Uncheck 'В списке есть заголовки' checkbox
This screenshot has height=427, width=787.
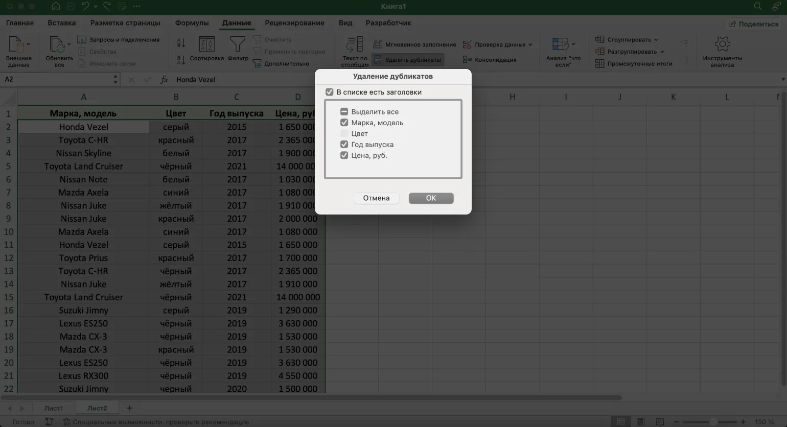tap(330, 92)
